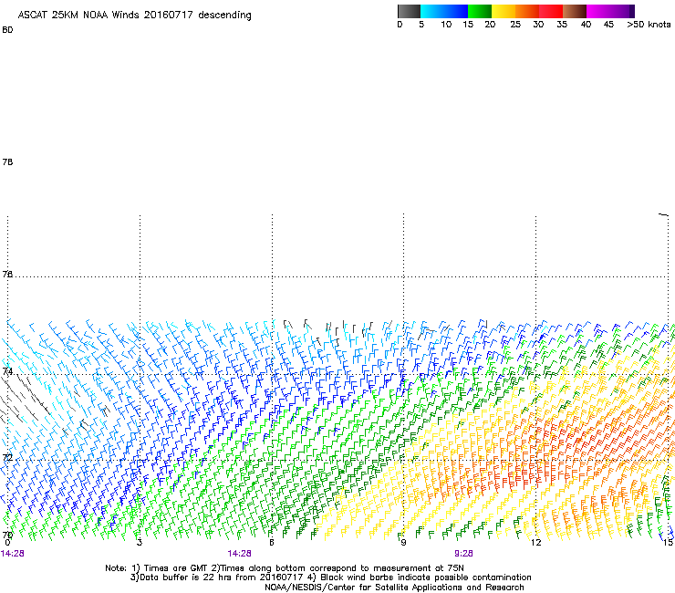Click the longitude label 3 on the bottom axis
This screenshot has width=675, height=593.
pos(140,543)
